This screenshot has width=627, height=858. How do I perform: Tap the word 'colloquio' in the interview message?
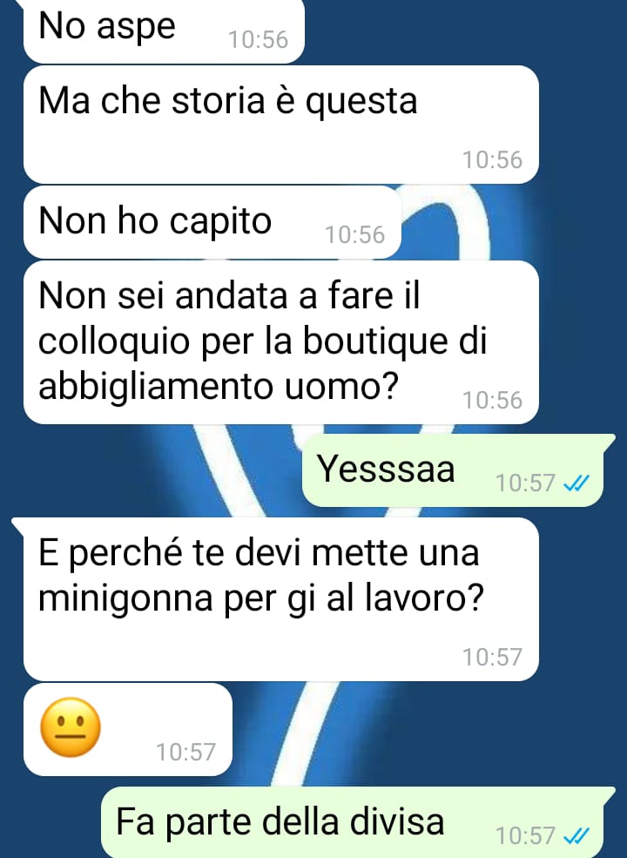[114, 342]
